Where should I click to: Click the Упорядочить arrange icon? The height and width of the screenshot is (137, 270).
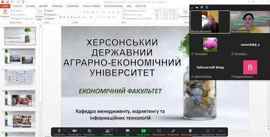point(185,12)
